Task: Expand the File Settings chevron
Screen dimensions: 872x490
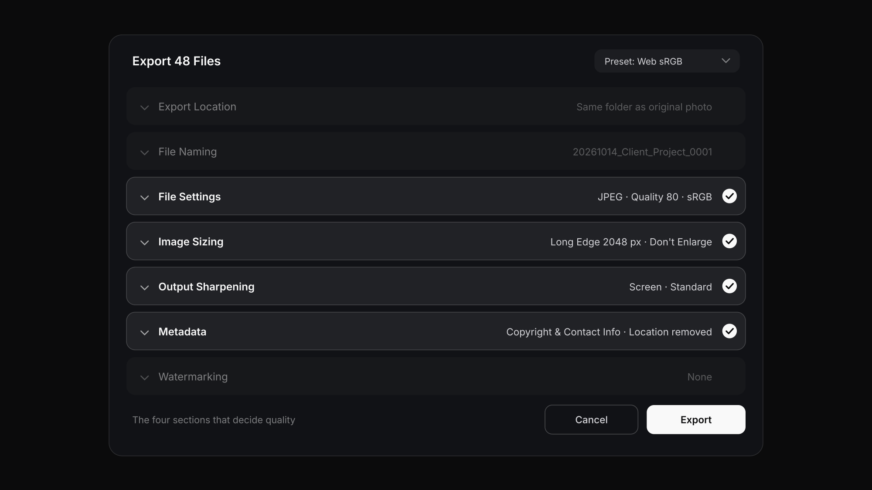Action: [144, 198]
